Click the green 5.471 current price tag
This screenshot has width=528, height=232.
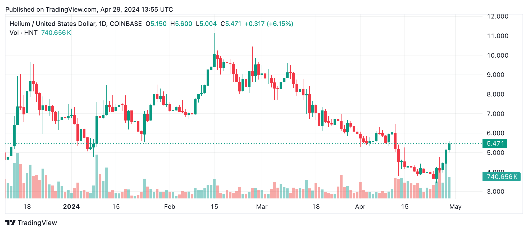pos(495,143)
